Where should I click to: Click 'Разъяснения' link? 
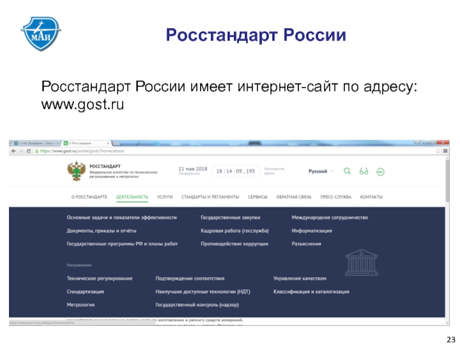[x=306, y=244]
